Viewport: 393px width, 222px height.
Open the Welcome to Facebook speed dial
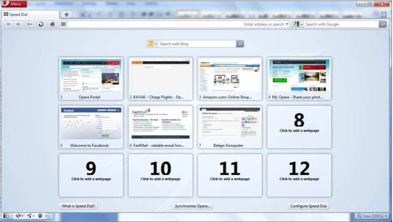point(91,127)
